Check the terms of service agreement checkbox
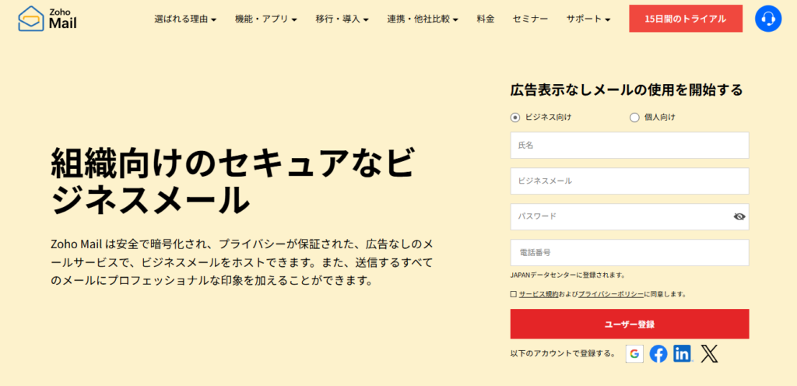The width and height of the screenshot is (797, 386). click(514, 294)
